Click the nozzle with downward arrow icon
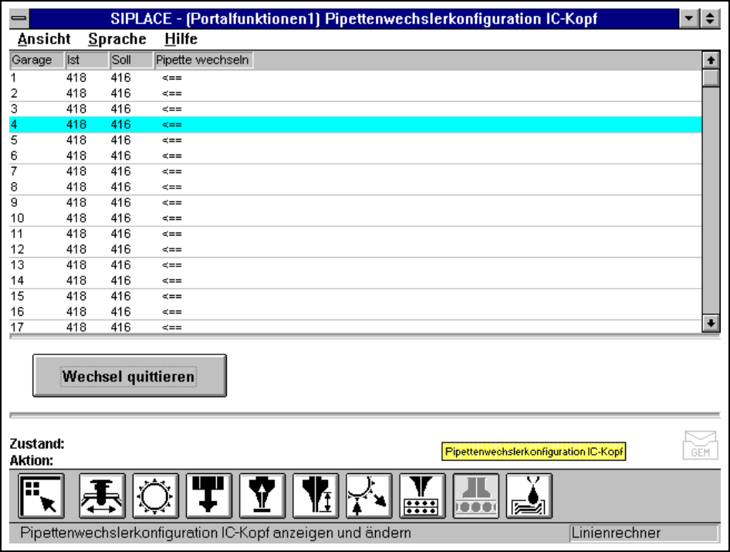This screenshot has height=552, width=730. pyautogui.click(x=208, y=496)
